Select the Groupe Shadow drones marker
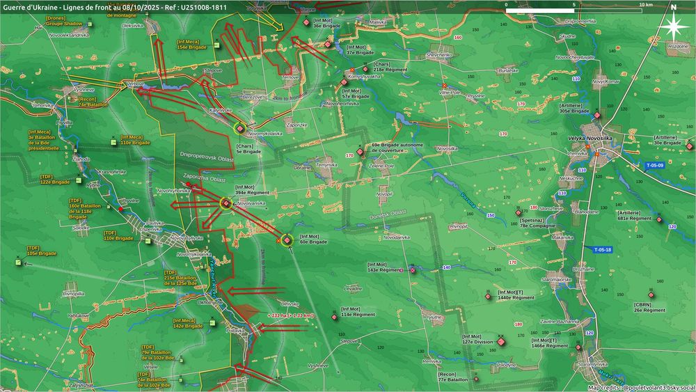 tap(90, 24)
